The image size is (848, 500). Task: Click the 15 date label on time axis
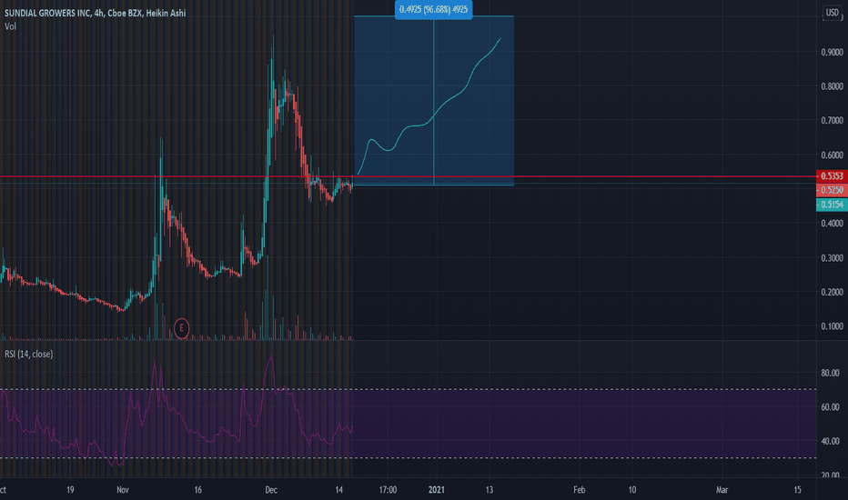click(x=798, y=490)
